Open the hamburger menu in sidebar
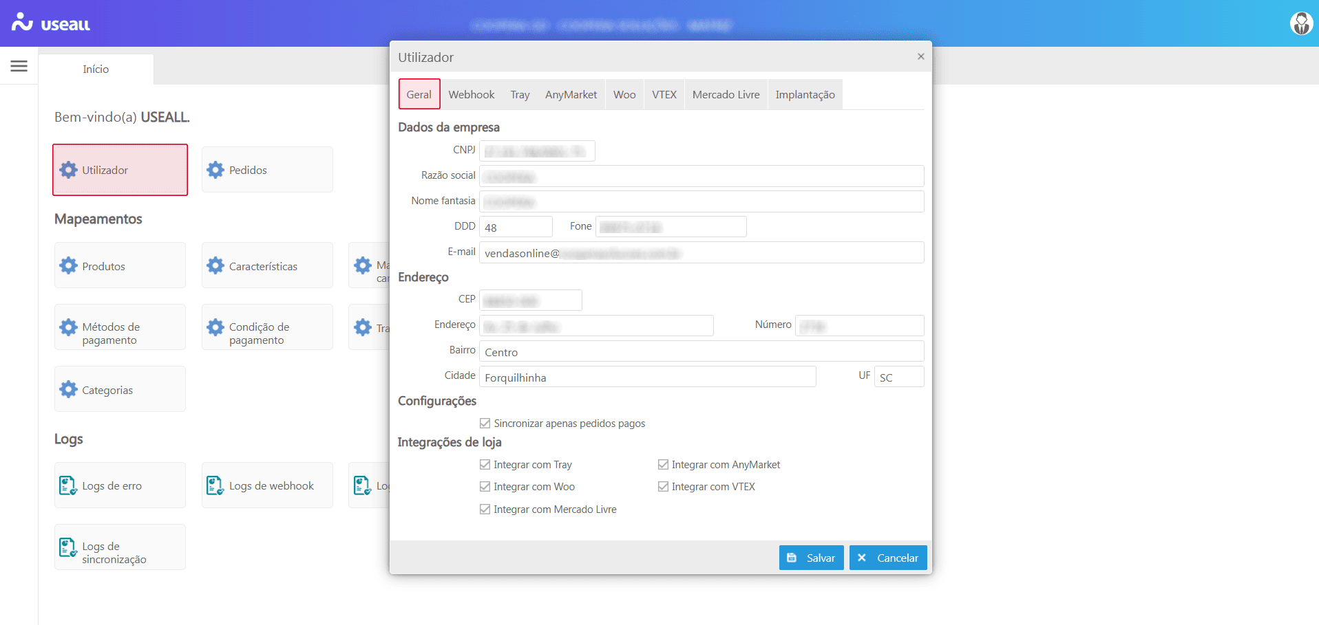 pos(19,66)
